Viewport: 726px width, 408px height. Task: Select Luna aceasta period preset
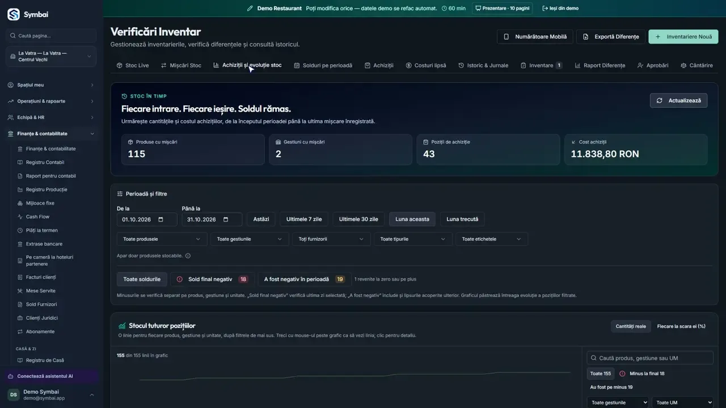[412, 219]
